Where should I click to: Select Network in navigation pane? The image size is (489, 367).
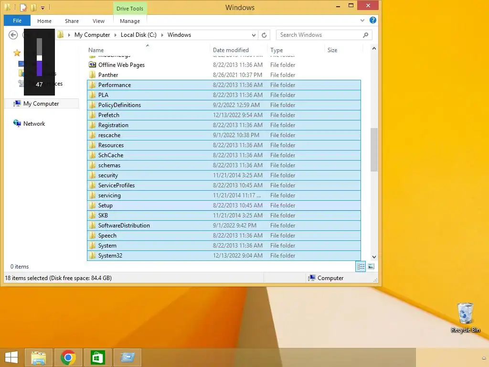[x=34, y=124]
